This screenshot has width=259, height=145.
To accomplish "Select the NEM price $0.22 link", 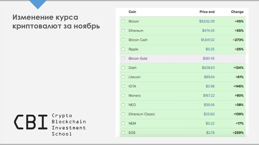I will point(210,123).
